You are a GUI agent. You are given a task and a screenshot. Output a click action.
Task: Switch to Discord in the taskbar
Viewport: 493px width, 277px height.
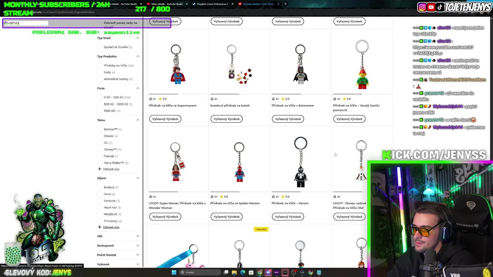click(x=268, y=272)
